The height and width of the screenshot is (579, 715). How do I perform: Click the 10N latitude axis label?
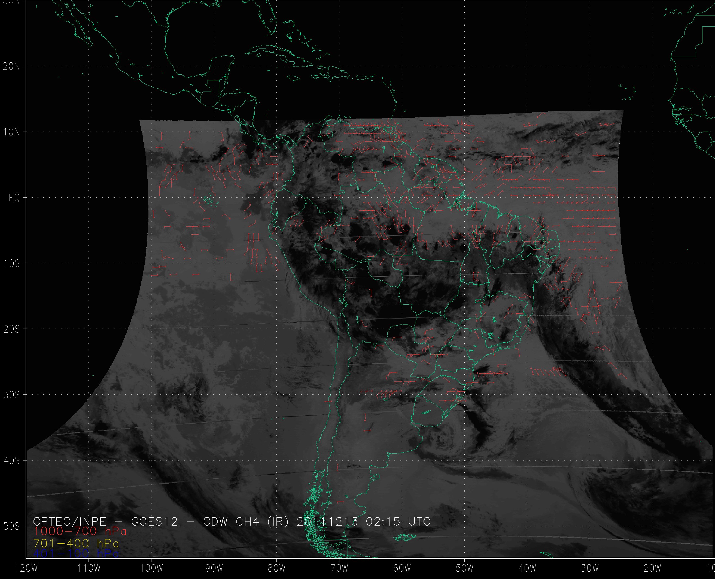click(11, 132)
